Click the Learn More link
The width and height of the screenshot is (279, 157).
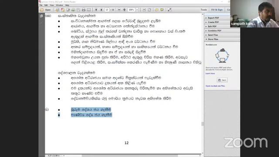pos(210,74)
